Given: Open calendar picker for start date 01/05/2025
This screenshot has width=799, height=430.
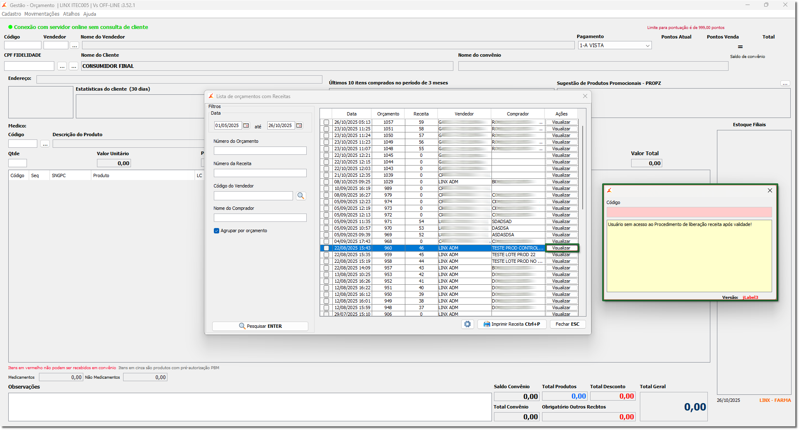Looking at the screenshot, I should click(x=246, y=125).
